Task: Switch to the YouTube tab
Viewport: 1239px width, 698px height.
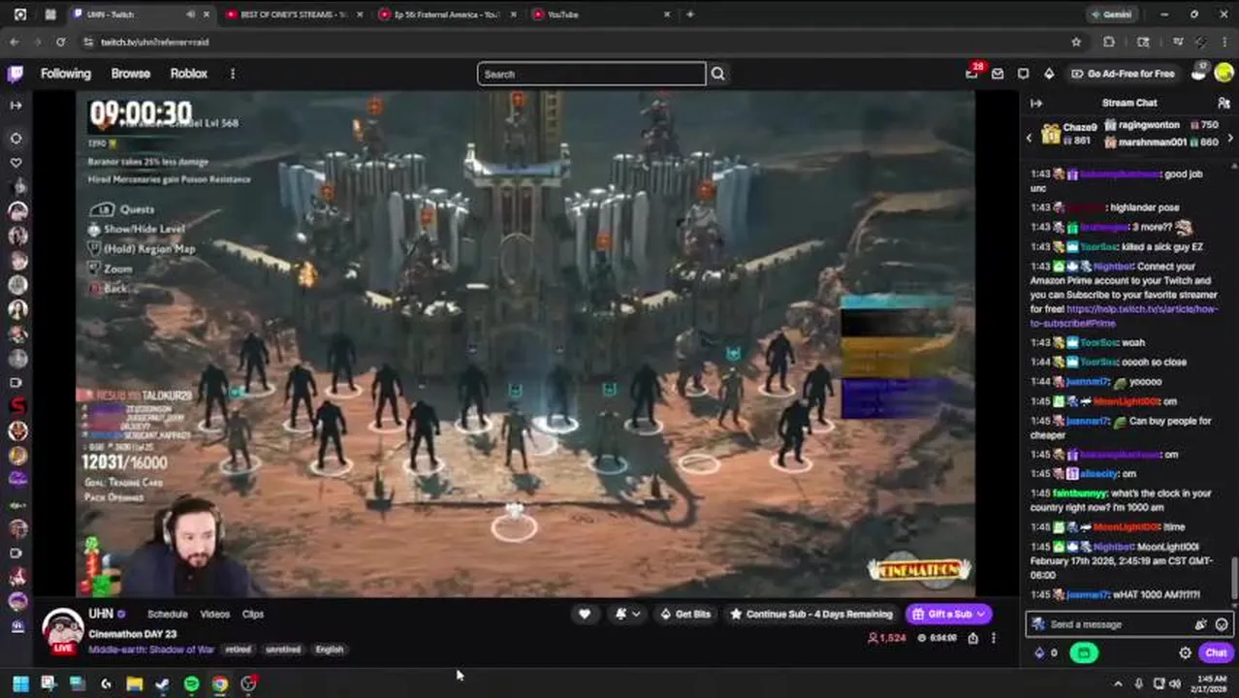Action: point(601,15)
